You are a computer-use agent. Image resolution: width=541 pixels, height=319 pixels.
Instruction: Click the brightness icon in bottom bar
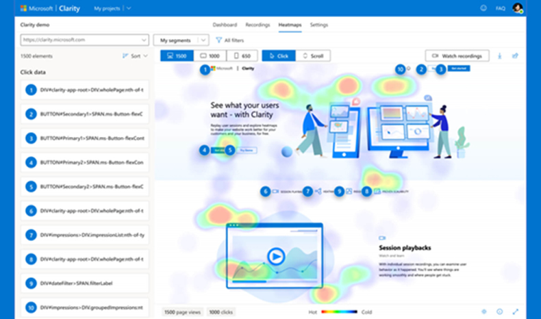(483, 311)
